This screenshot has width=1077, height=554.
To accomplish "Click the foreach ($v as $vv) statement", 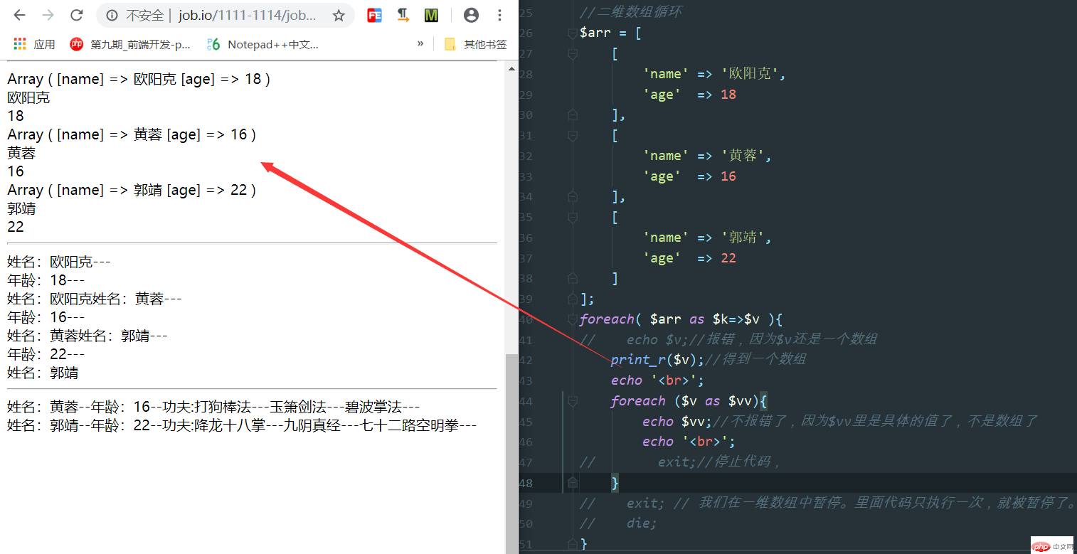I will (x=688, y=401).
